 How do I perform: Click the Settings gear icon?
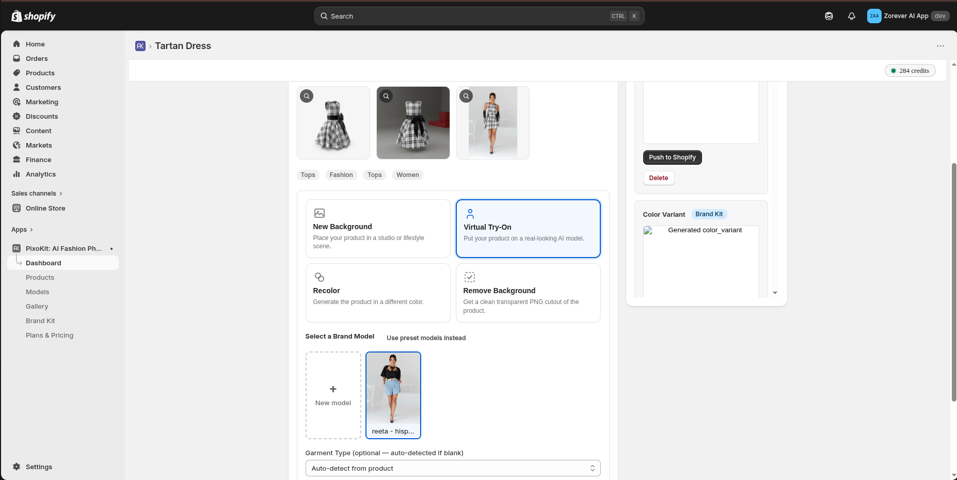17,467
